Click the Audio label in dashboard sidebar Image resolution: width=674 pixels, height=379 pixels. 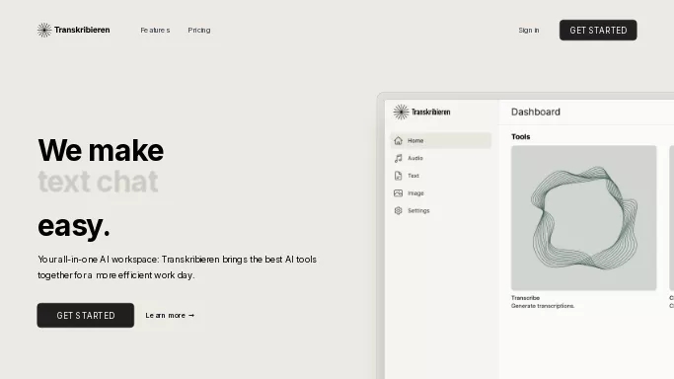click(415, 158)
